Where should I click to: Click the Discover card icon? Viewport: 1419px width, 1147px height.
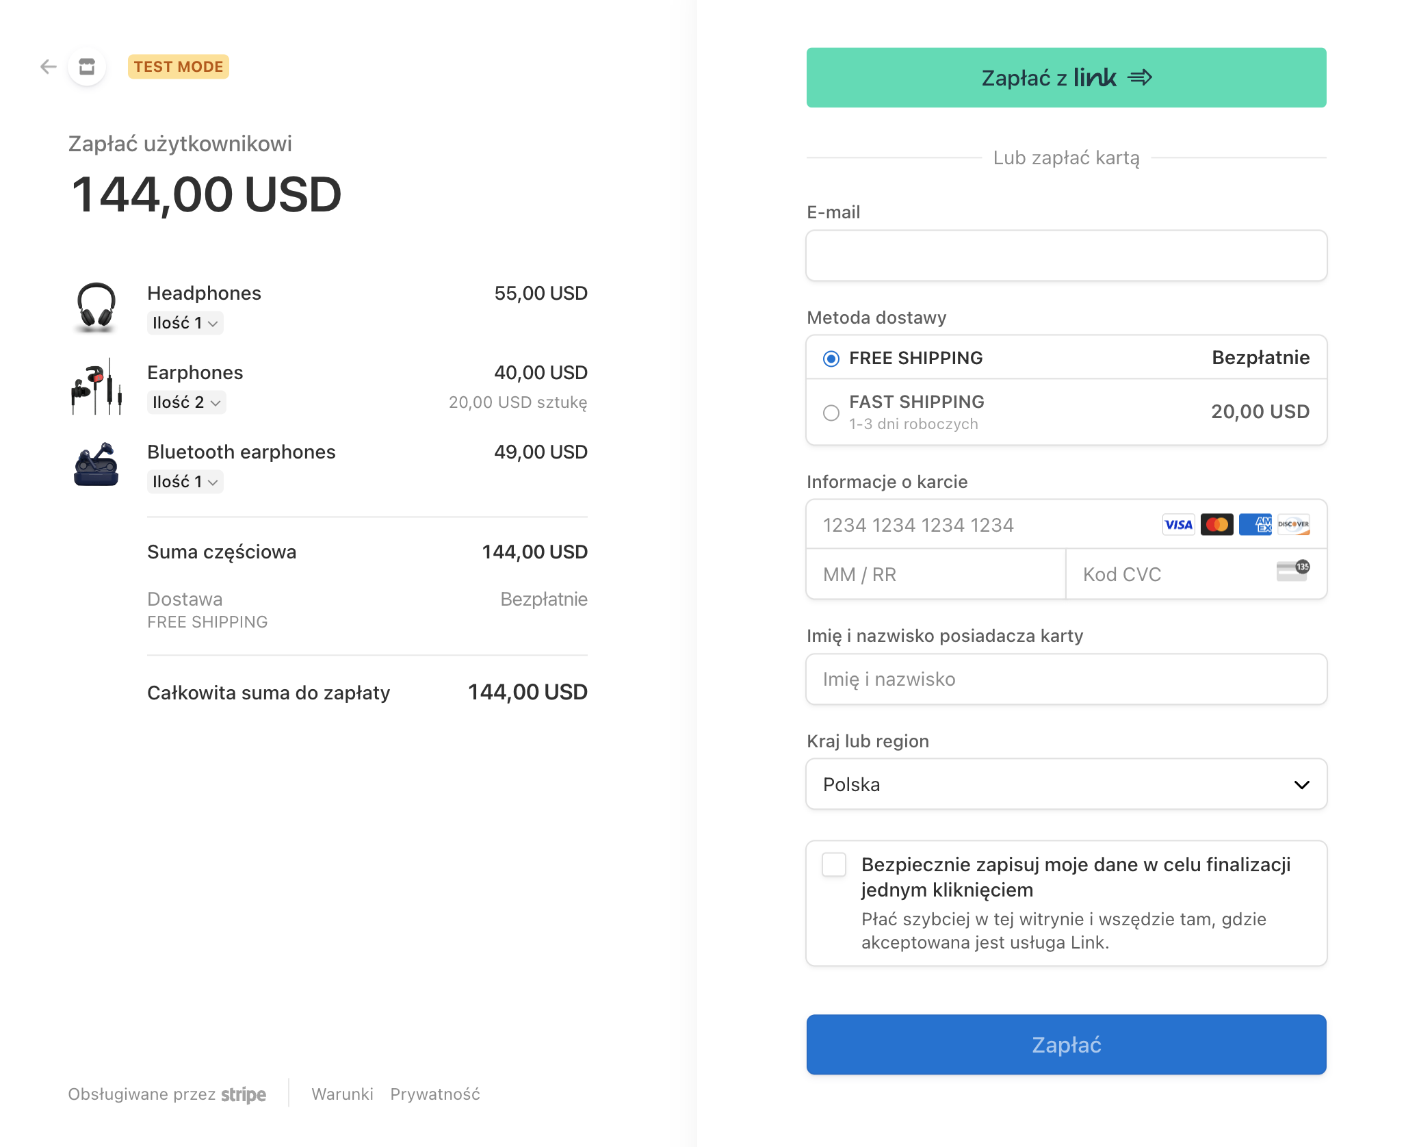[1293, 525]
